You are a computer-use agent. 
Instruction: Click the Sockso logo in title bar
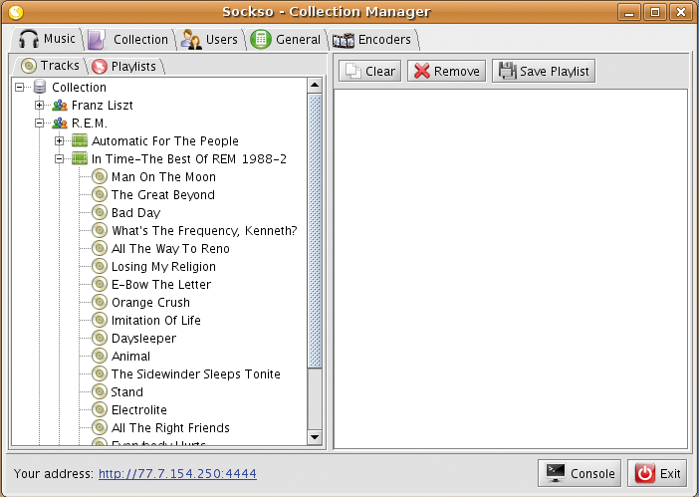click(x=16, y=12)
